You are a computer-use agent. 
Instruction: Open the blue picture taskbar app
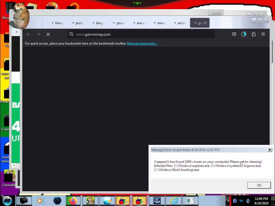107,201
